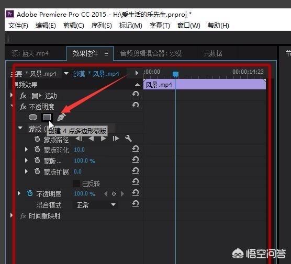Open the 标记(M) menu

coord(131,26)
